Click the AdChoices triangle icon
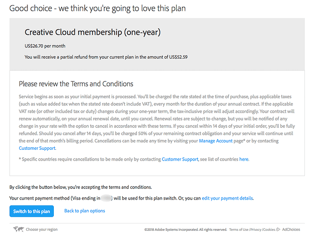 [278, 229]
